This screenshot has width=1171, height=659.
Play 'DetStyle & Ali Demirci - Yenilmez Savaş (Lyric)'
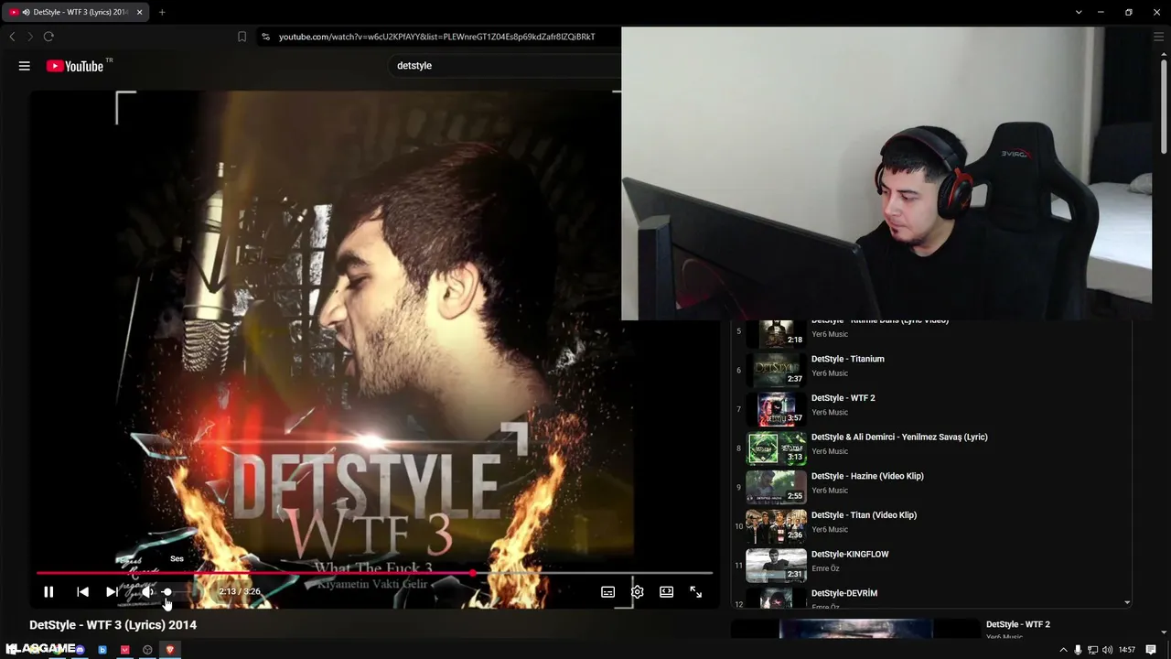pos(899,438)
